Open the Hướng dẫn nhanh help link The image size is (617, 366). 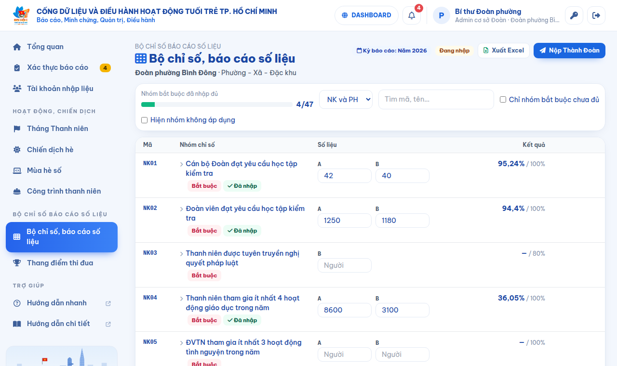pos(62,303)
